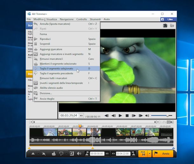Toggle Abilita silenzio audio menu entry
The height and width of the screenshot is (164, 194).
pos(66,88)
